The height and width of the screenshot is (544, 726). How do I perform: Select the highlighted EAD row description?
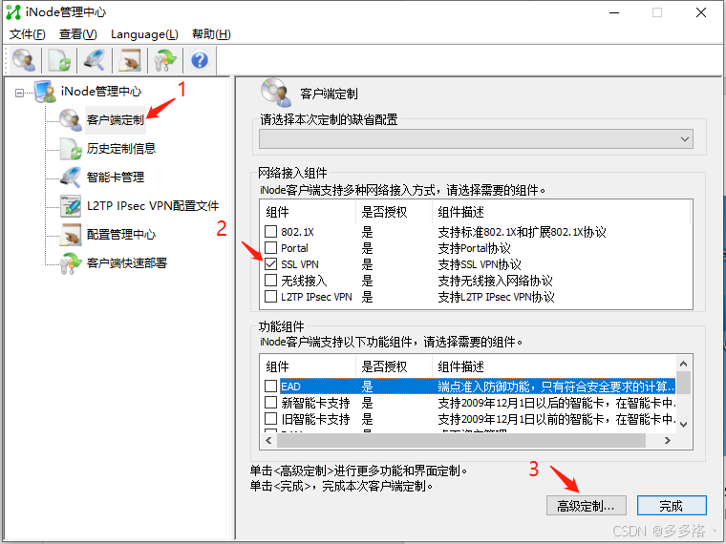[556, 387]
